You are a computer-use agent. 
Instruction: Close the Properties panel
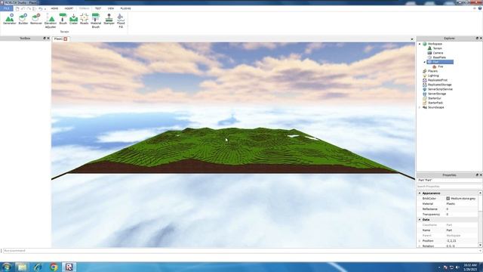tap(481, 175)
